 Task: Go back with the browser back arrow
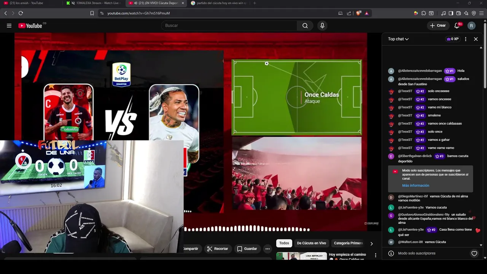[x=6, y=13]
